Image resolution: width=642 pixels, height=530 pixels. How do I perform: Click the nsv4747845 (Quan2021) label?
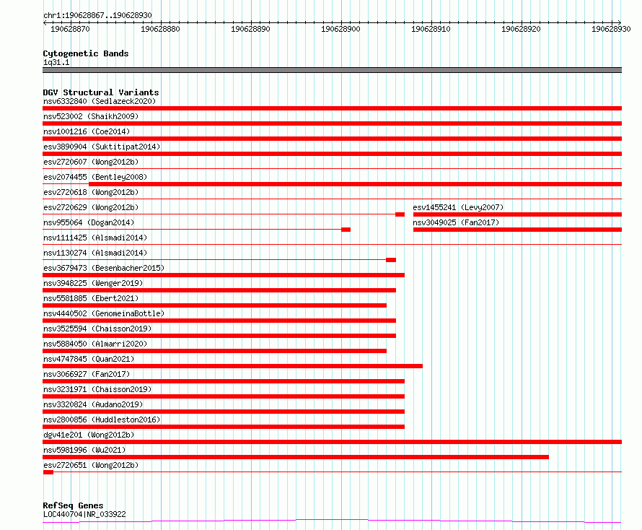coord(89,359)
